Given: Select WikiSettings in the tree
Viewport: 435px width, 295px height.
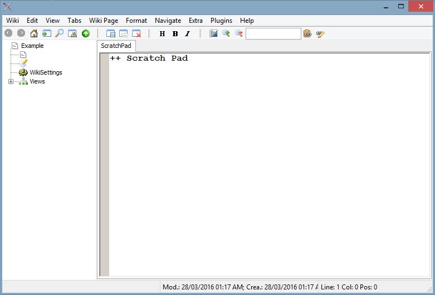Looking at the screenshot, I should [46, 72].
